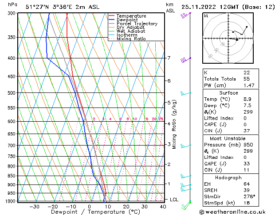
Task: Click the hodograph circular plot
Action: tap(228, 38)
